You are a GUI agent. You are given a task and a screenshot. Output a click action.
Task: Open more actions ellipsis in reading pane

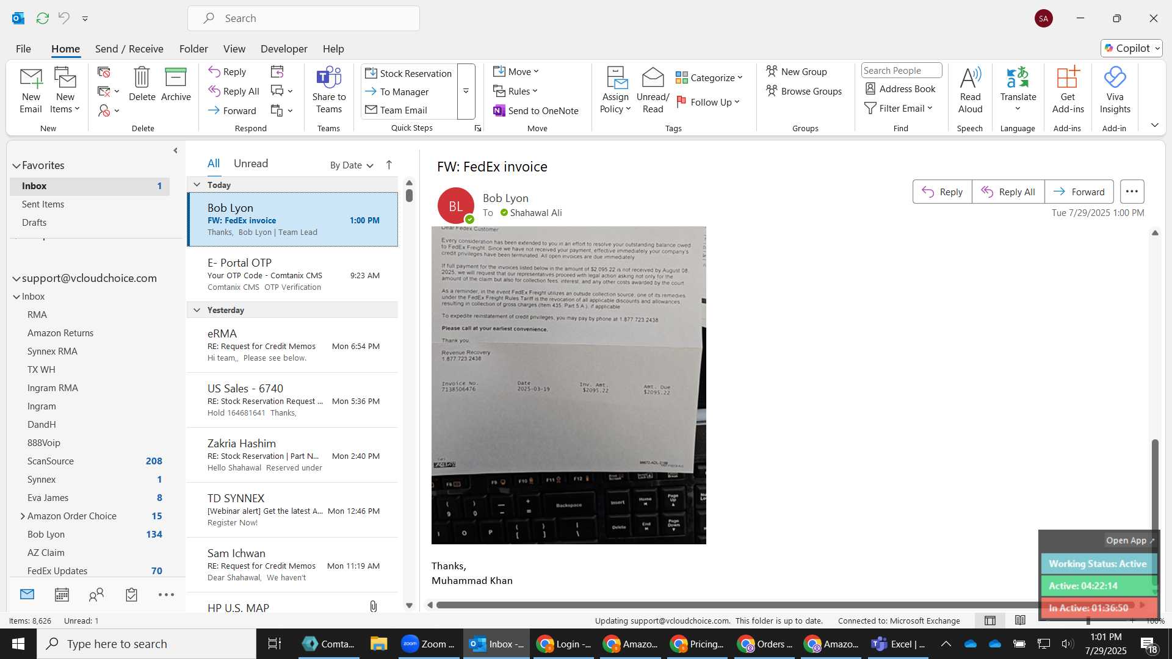[1132, 192]
